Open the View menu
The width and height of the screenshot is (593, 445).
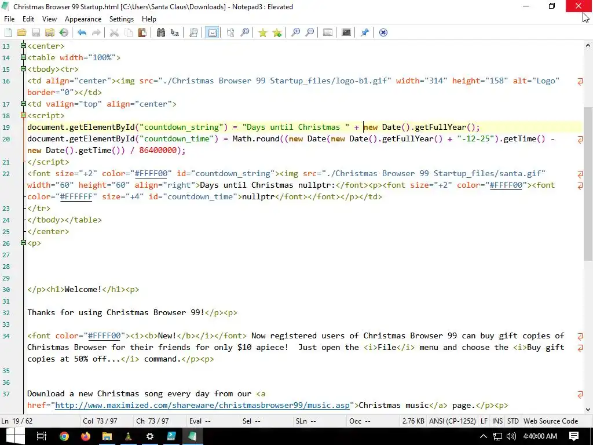click(49, 19)
